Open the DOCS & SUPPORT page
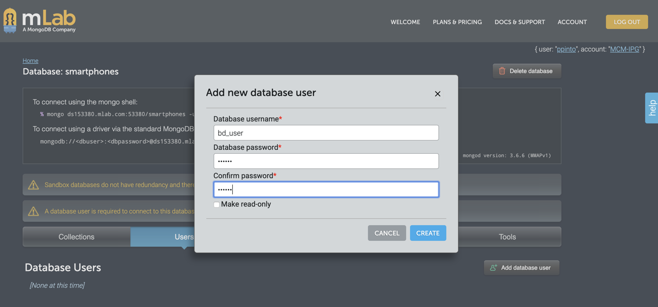The height and width of the screenshot is (307, 658). (x=519, y=22)
